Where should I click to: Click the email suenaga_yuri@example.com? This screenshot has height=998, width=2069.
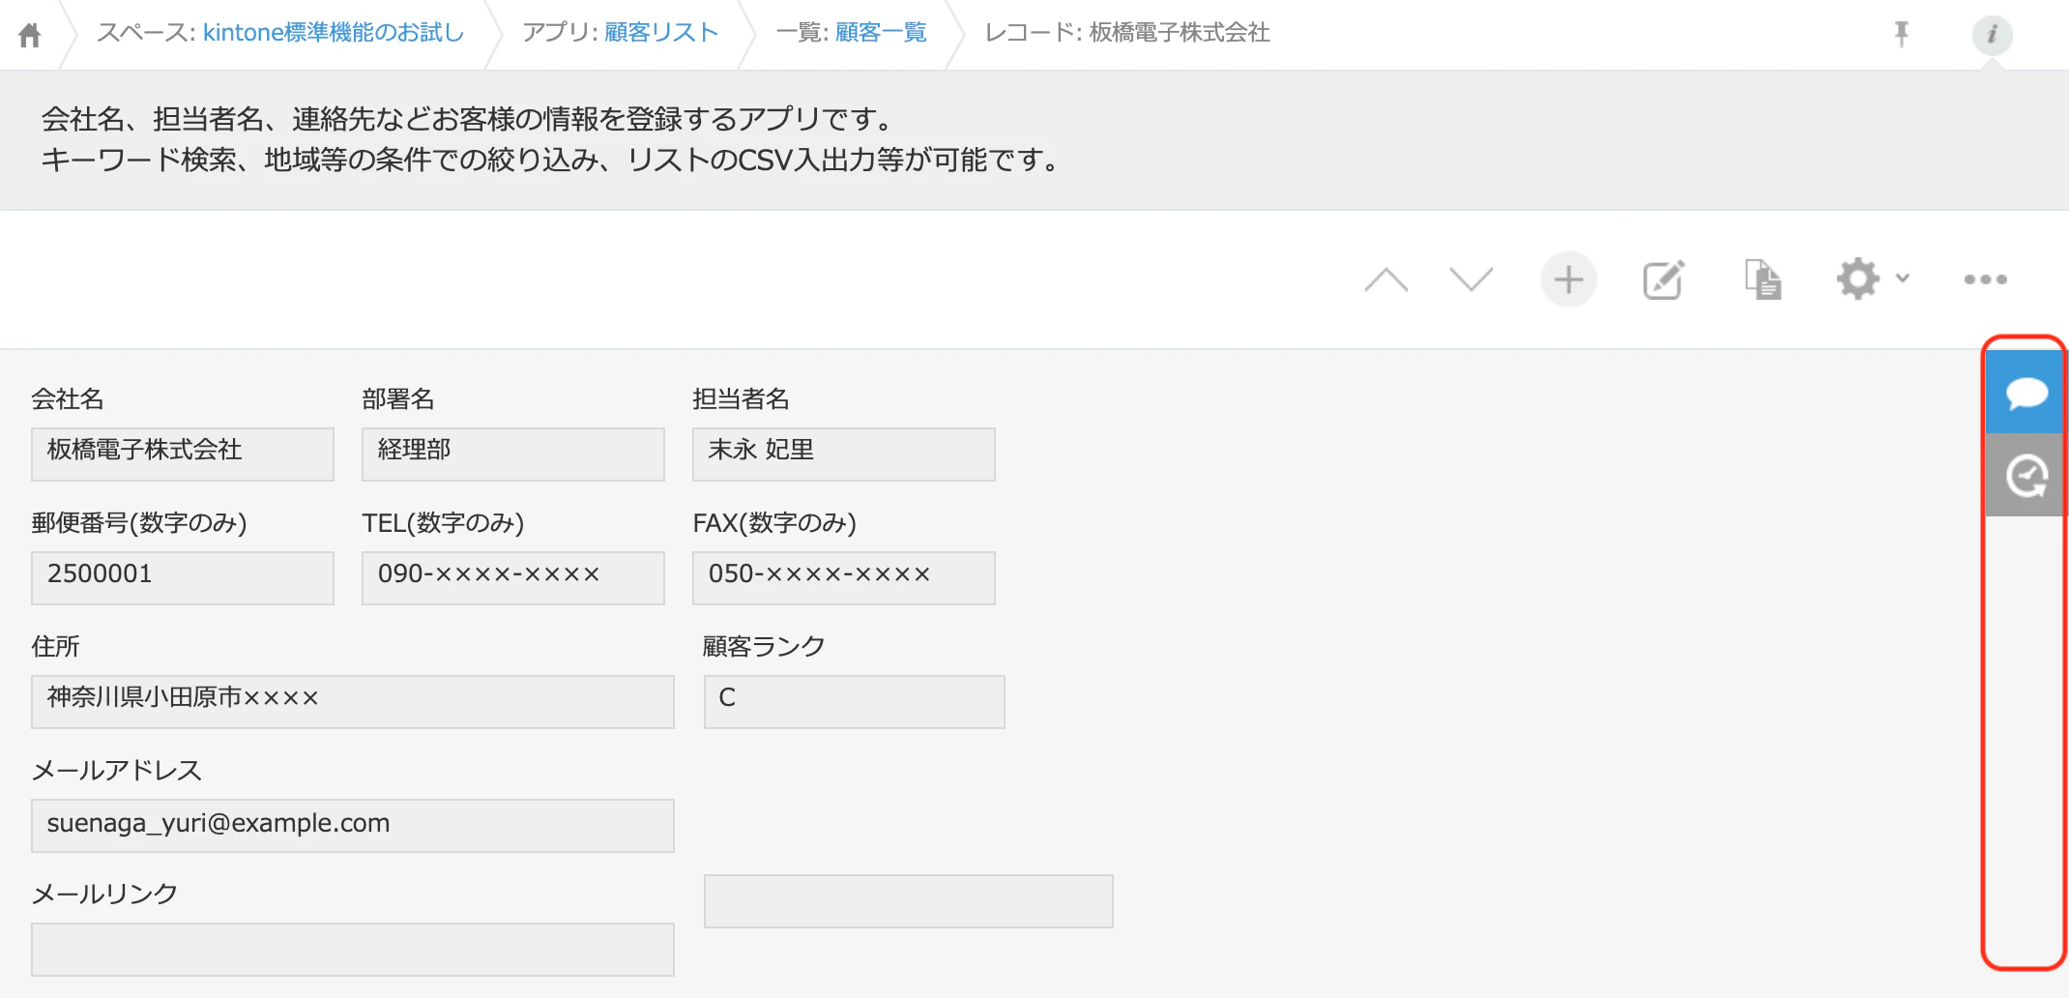353,825
